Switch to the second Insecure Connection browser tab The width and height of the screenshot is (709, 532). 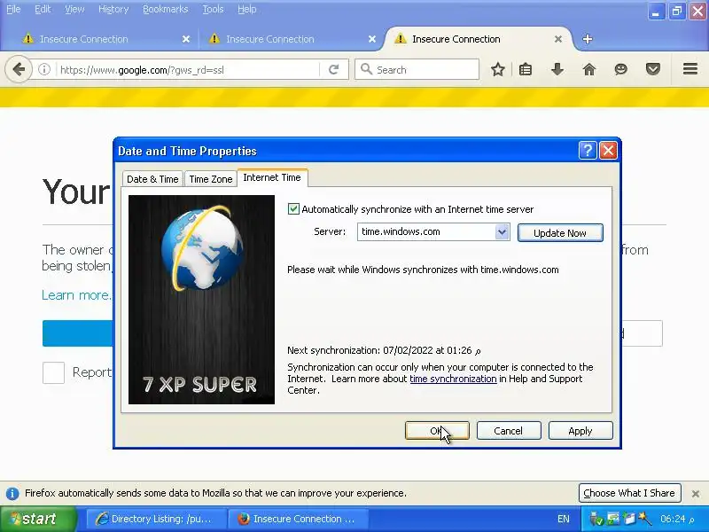click(x=290, y=39)
